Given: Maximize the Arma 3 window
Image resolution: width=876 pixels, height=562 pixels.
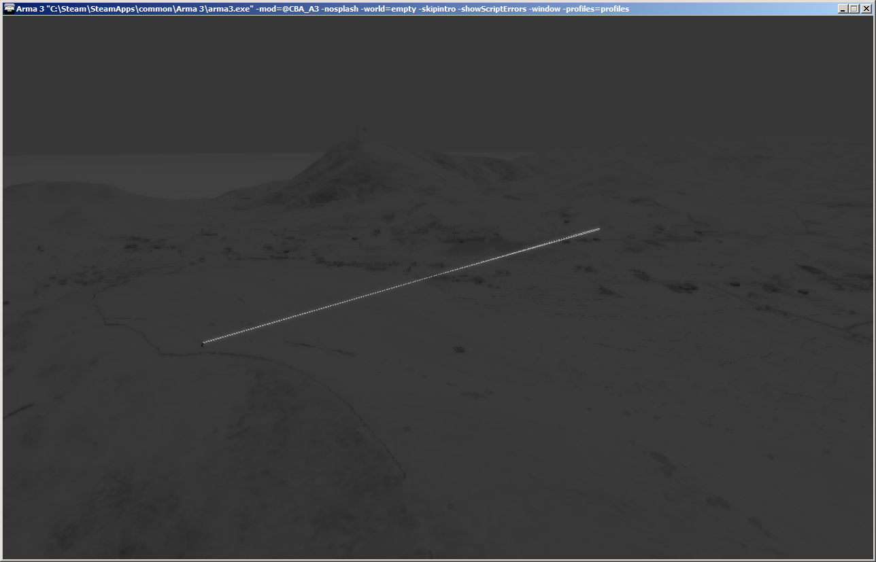Looking at the screenshot, I should pos(854,9).
